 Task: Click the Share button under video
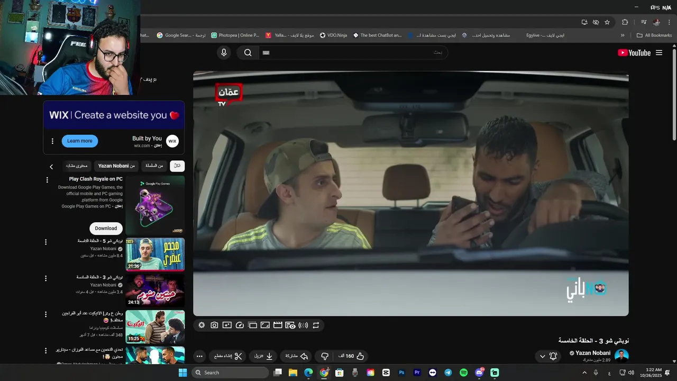tap(296, 356)
